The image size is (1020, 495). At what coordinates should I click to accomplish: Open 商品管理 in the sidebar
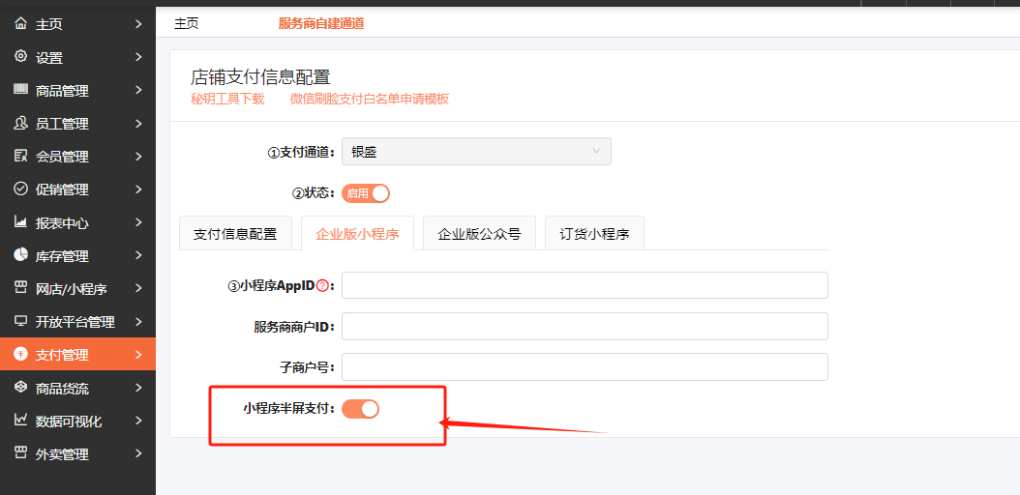pos(77,90)
